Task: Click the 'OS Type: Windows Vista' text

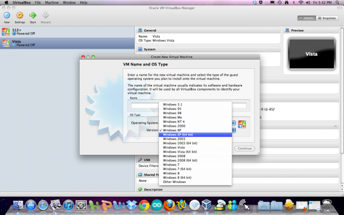Action: point(157,41)
